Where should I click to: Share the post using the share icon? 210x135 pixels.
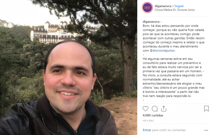click(x=164, y=108)
